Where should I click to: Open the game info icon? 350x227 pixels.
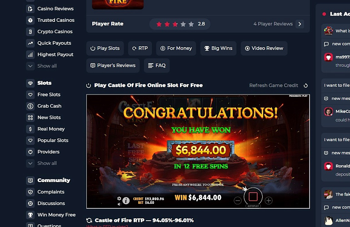[x=126, y=201]
